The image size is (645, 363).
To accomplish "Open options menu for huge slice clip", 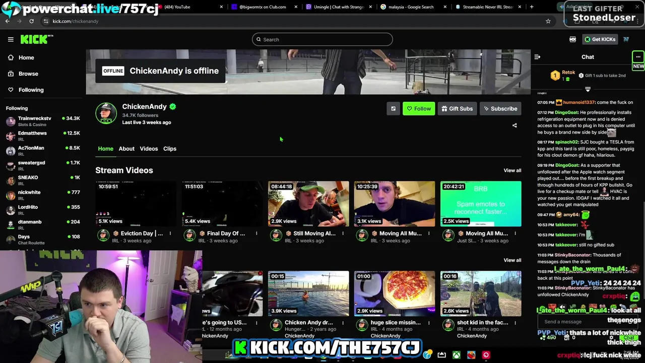I will pos(429,323).
